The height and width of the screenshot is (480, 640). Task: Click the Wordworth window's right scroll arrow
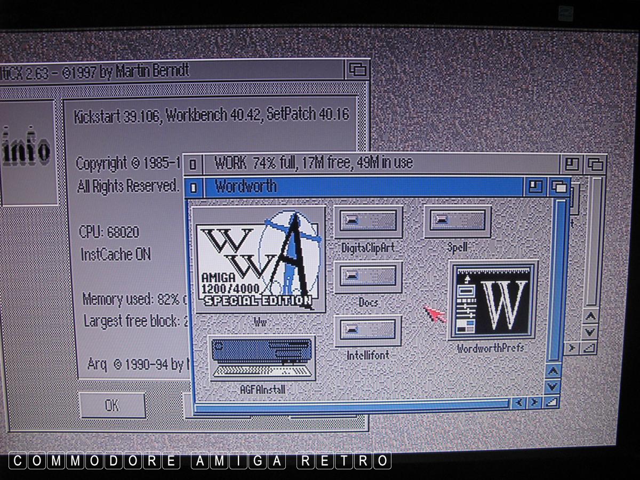click(x=534, y=403)
